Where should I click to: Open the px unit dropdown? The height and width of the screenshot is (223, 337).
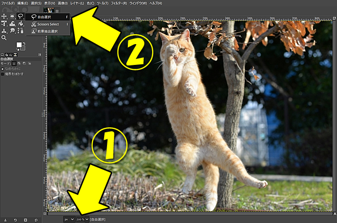pyautogui.click(x=69, y=220)
